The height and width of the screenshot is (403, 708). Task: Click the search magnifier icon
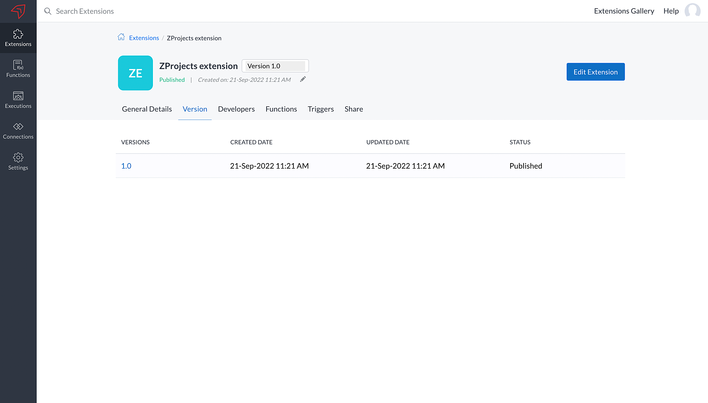tap(47, 11)
